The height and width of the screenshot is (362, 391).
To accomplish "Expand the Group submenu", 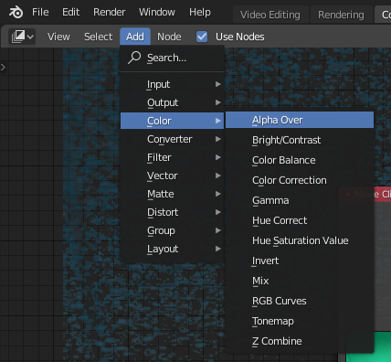I will 173,230.
